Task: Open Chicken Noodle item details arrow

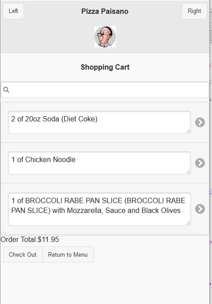Action: coord(200,163)
